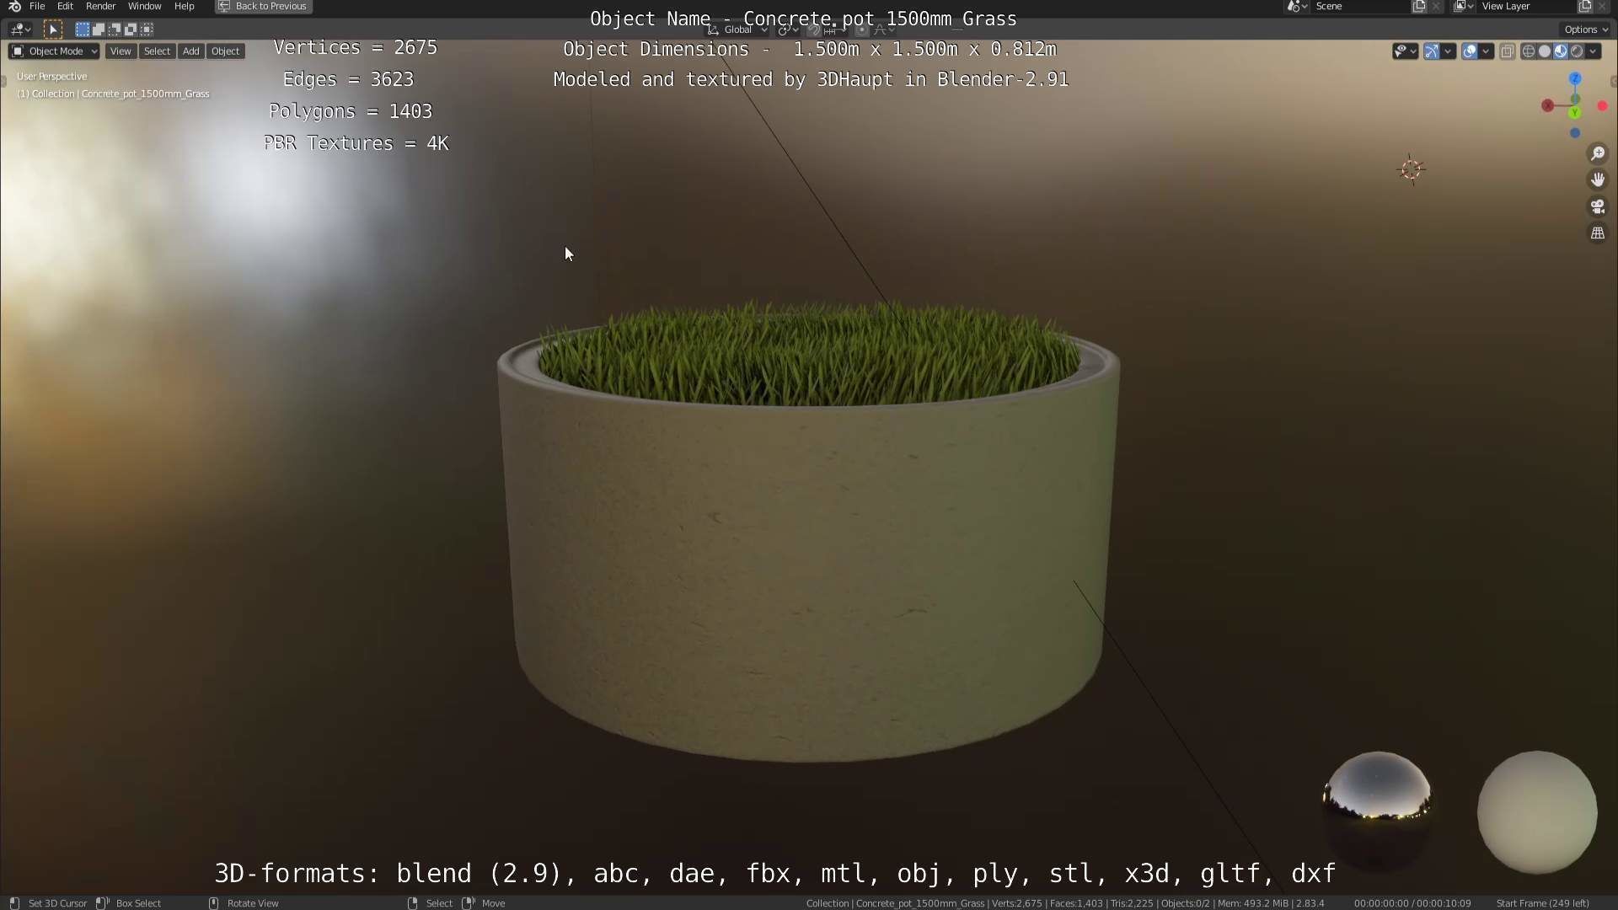Select the Select Box tool icon
The height and width of the screenshot is (910, 1618).
coord(52,29)
